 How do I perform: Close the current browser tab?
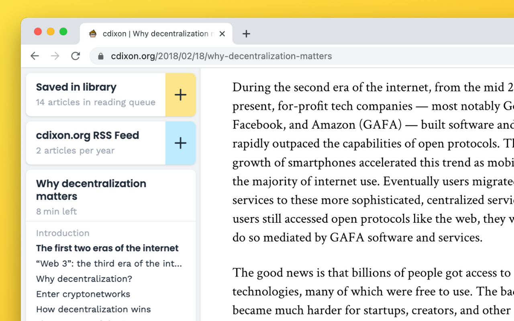click(222, 34)
